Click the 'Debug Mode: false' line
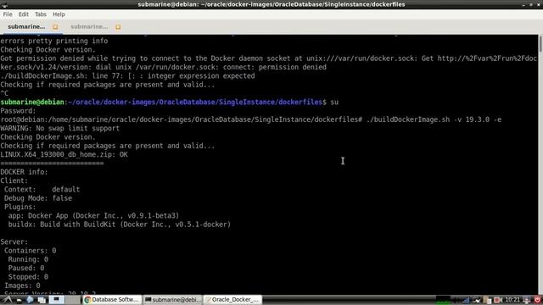Viewport: 543px width, 305px height. 38,198
